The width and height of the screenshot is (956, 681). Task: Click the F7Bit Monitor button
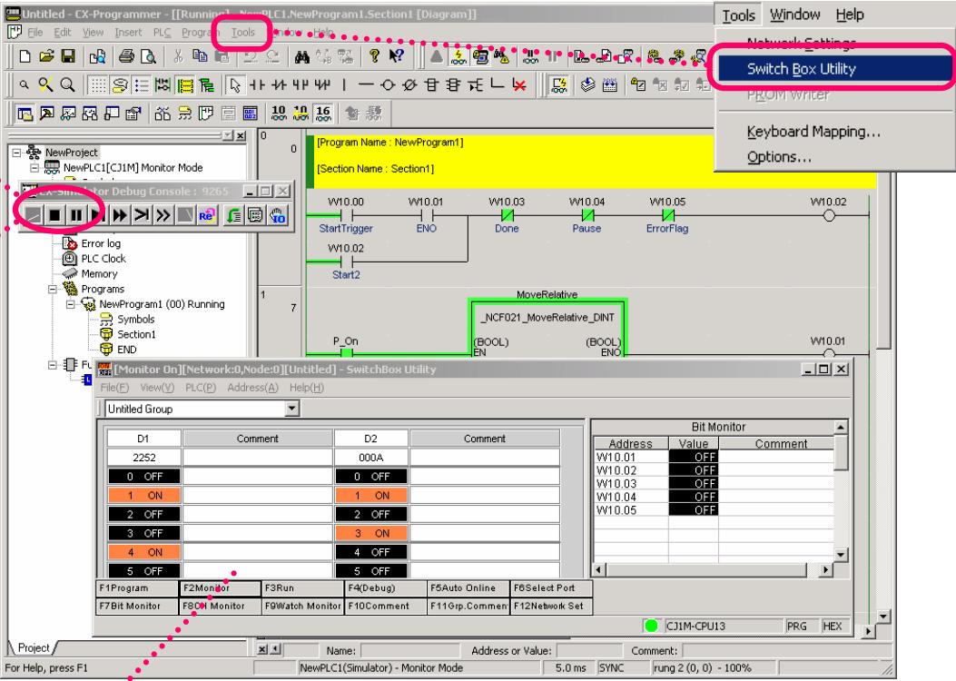click(x=136, y=606)
